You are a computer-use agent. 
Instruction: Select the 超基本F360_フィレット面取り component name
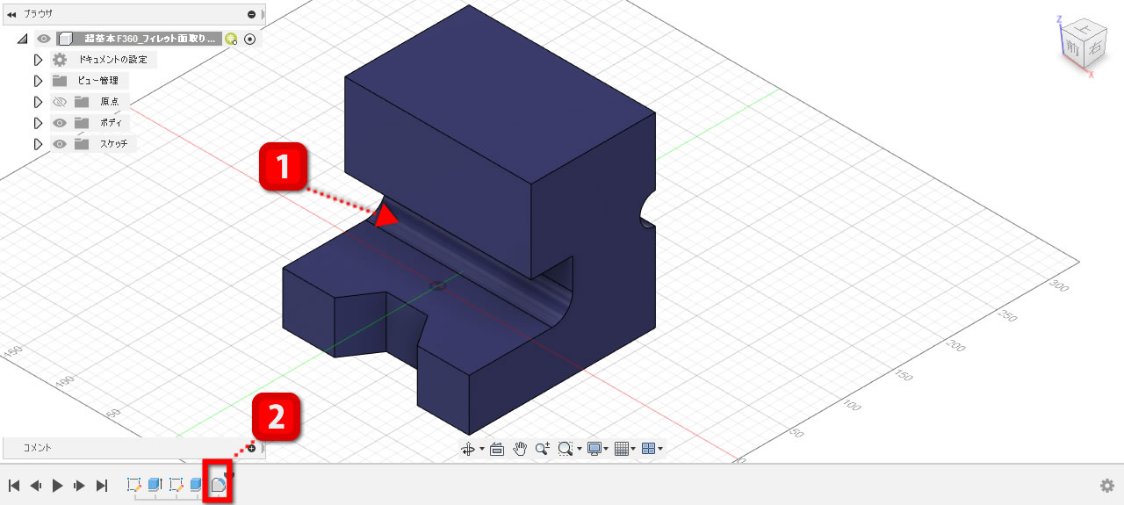[149, 39]
